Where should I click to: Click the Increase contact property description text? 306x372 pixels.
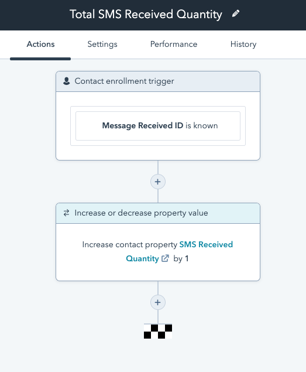[x=130, y=244]
